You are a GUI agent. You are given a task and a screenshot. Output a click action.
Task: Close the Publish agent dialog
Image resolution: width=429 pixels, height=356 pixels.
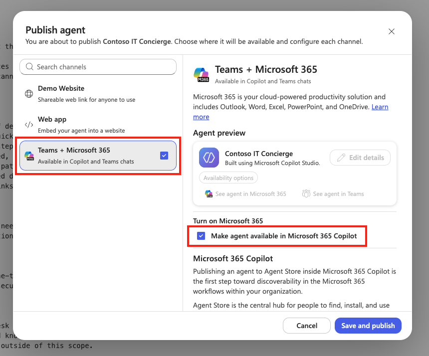pos(391,31)
